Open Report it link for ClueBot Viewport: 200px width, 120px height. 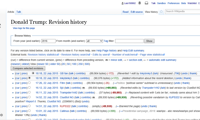tap(31, 101)
